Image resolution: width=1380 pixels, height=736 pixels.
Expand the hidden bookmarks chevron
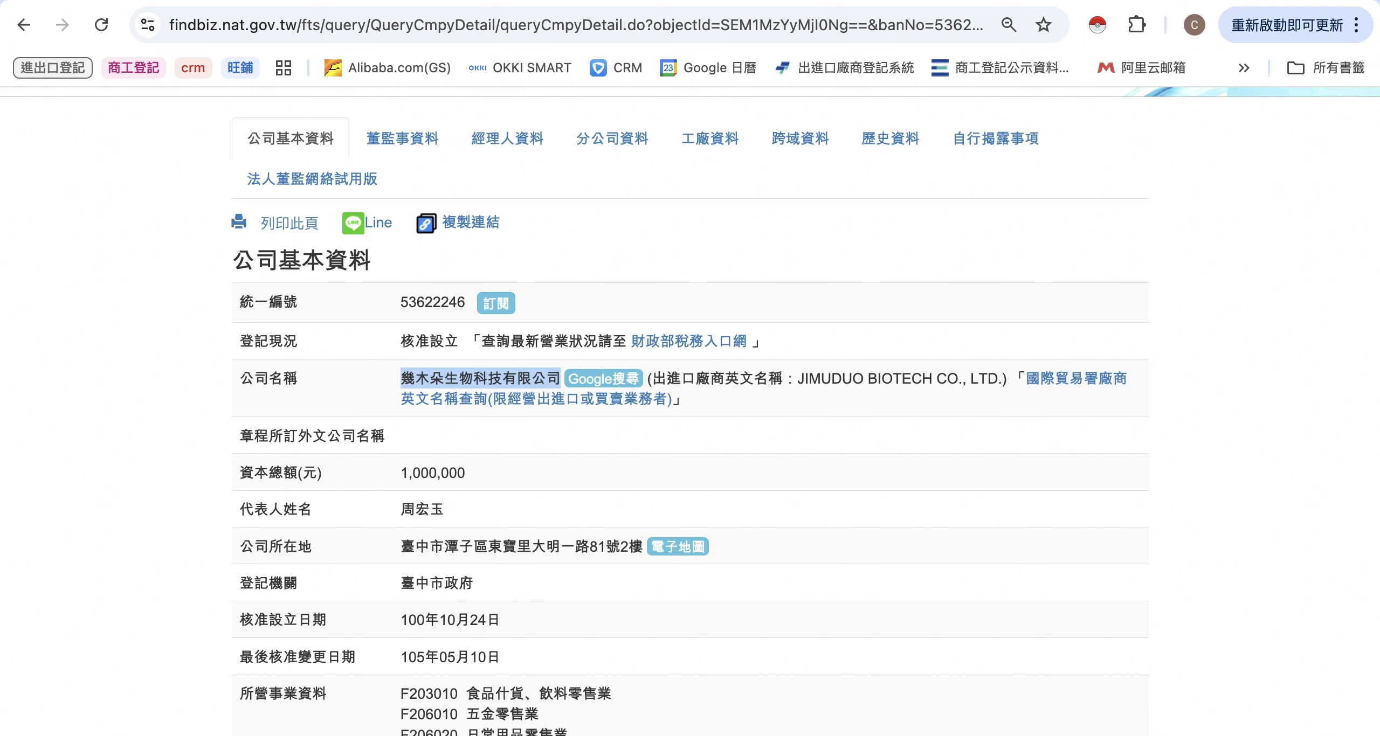pyautogui.click(x=1244, y=68)
